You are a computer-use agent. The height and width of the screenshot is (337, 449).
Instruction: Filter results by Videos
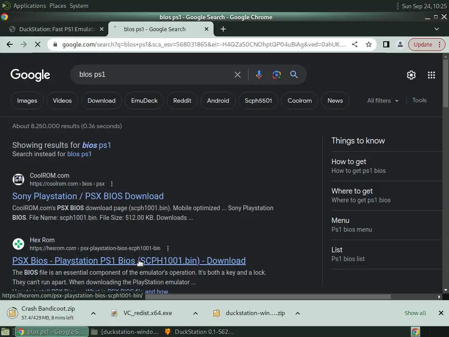62,100
